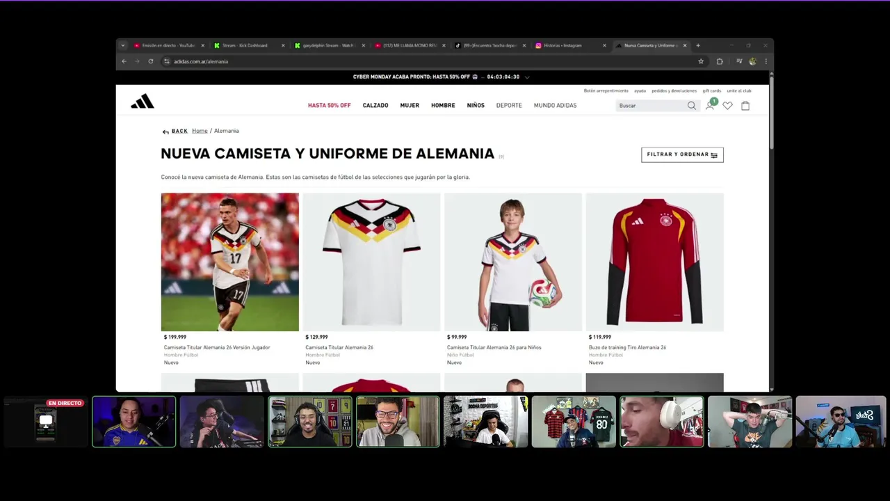Open the tab search dropdown arrow
The height and width of the screenshot is (501, 890).
pos(123,45)
